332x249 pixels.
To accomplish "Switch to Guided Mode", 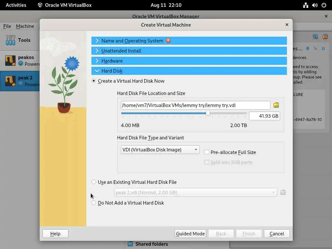I will 190,233.
